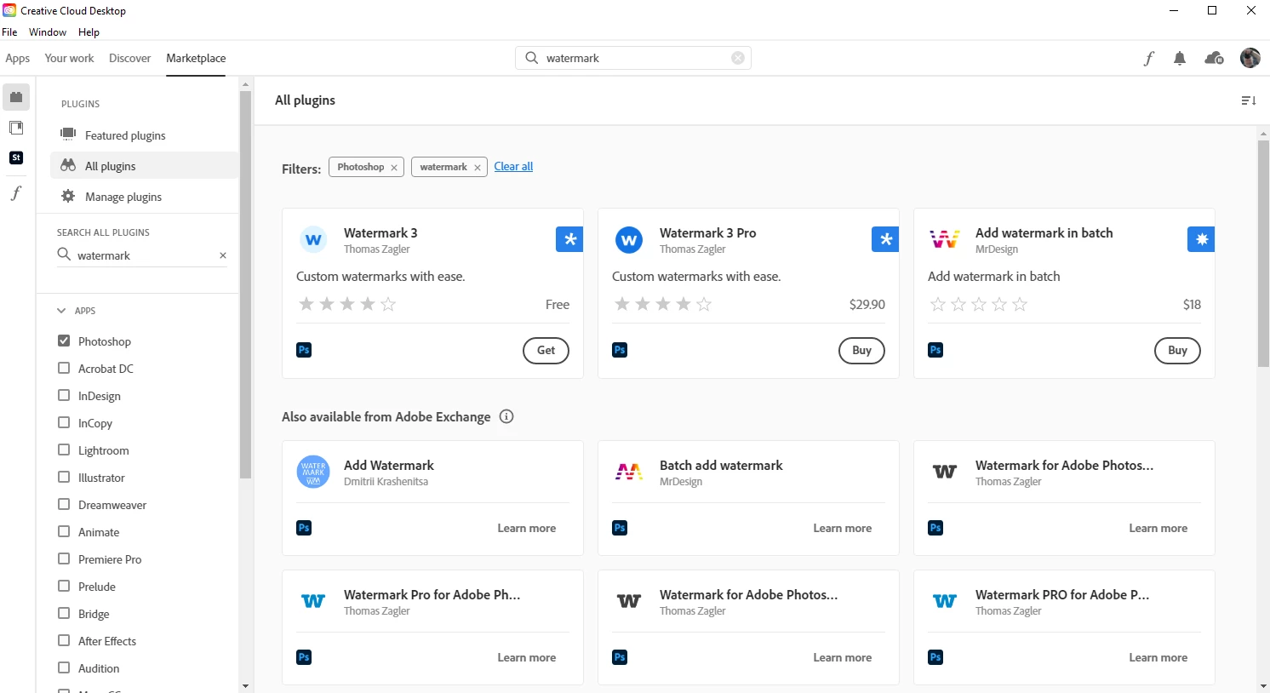Check the Prelude filter

point(64,586)
